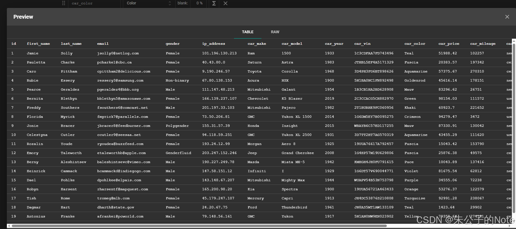The image size is (516, 229).
Task: Click the 'K5 Blazer' model cell
Action: 292,99
